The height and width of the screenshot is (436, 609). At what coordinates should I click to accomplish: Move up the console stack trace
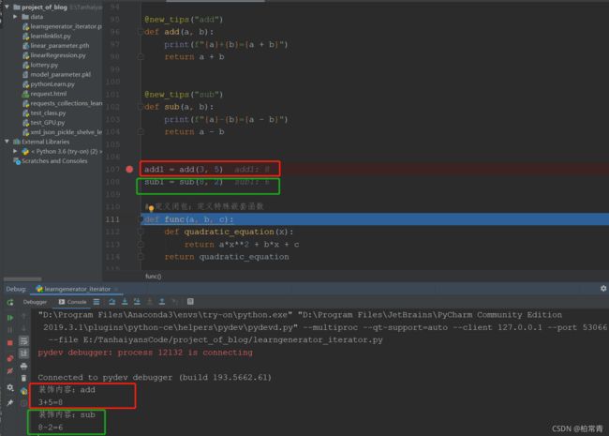[23, 316]
